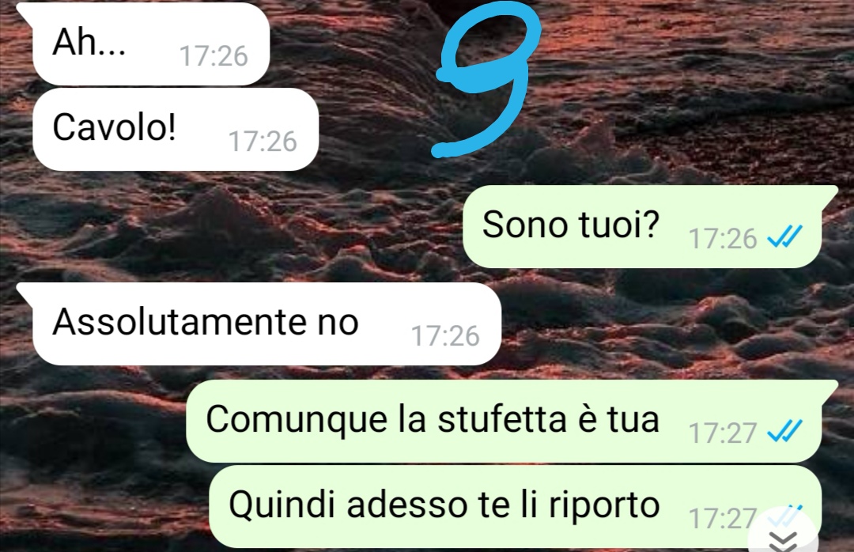This screenshot has width=854, height=552.
Task: Click the blue handwritten number 9
Action: [486, 81]
